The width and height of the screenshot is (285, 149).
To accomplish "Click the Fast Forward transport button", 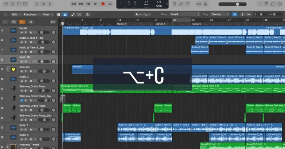I will pyautogui.click(x=81, y=4).
